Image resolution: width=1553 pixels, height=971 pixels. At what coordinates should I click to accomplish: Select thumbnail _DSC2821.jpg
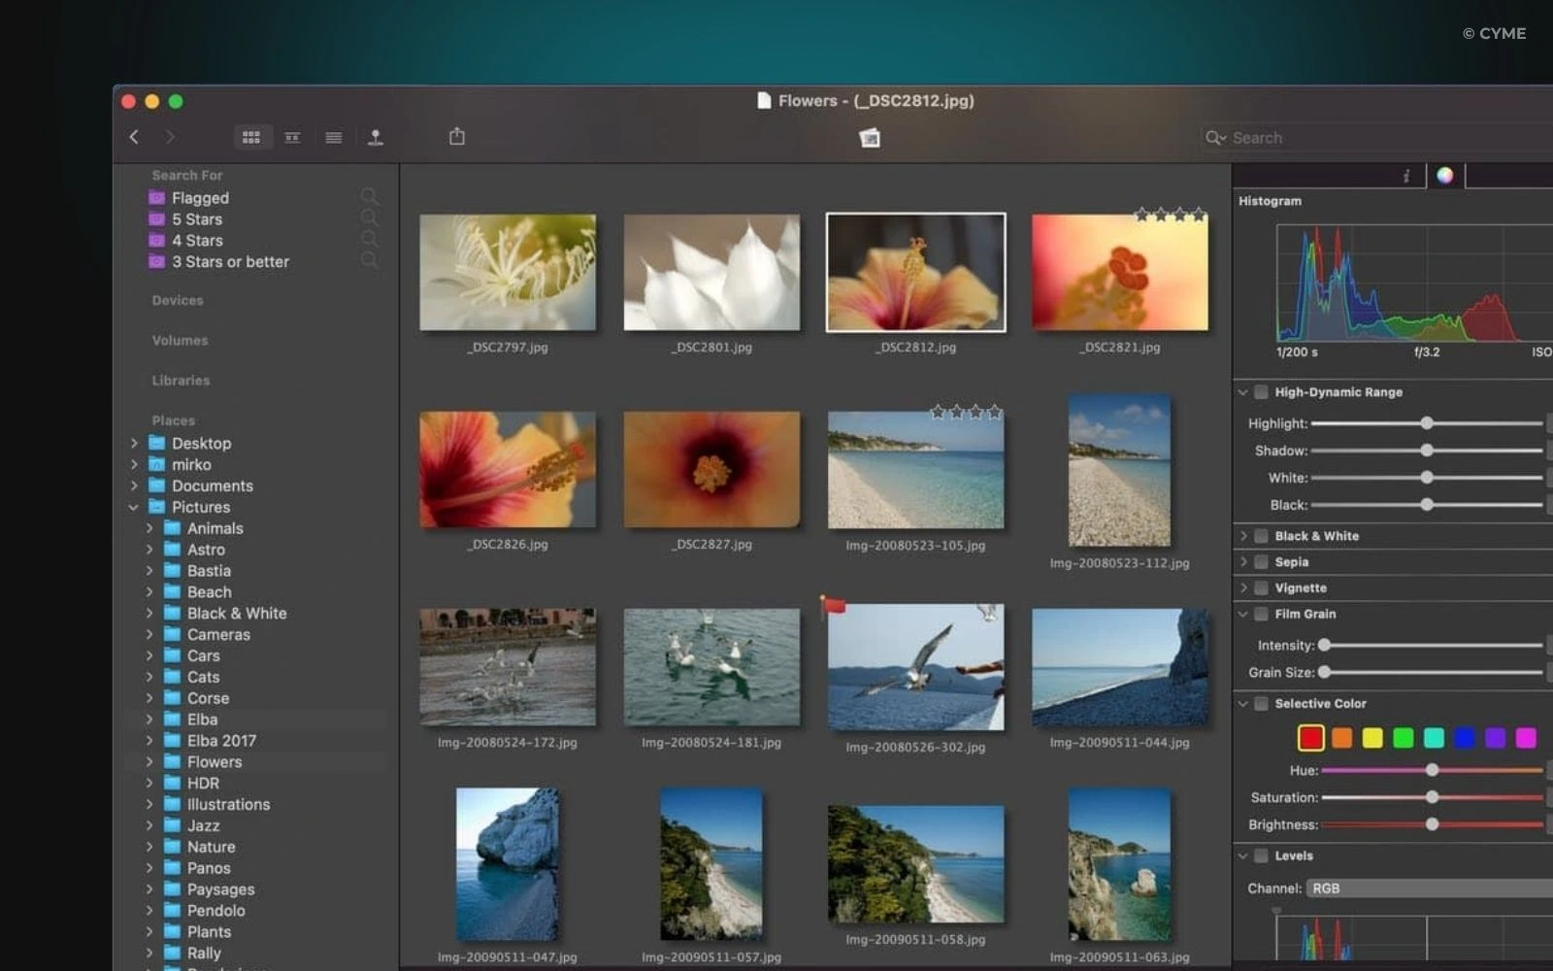(x=1120, y=273)
